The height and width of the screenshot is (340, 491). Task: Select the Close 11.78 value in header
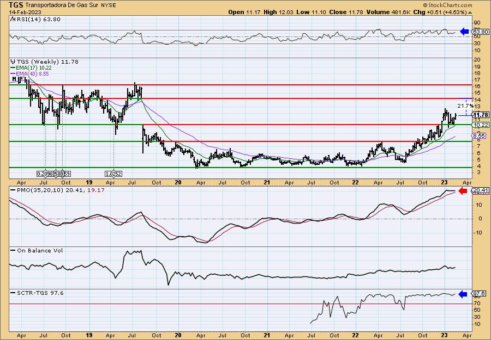[346, 12]
